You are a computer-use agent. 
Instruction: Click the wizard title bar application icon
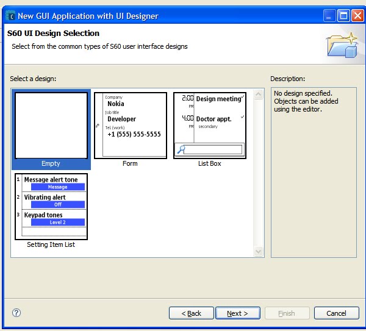pos(10,16)
